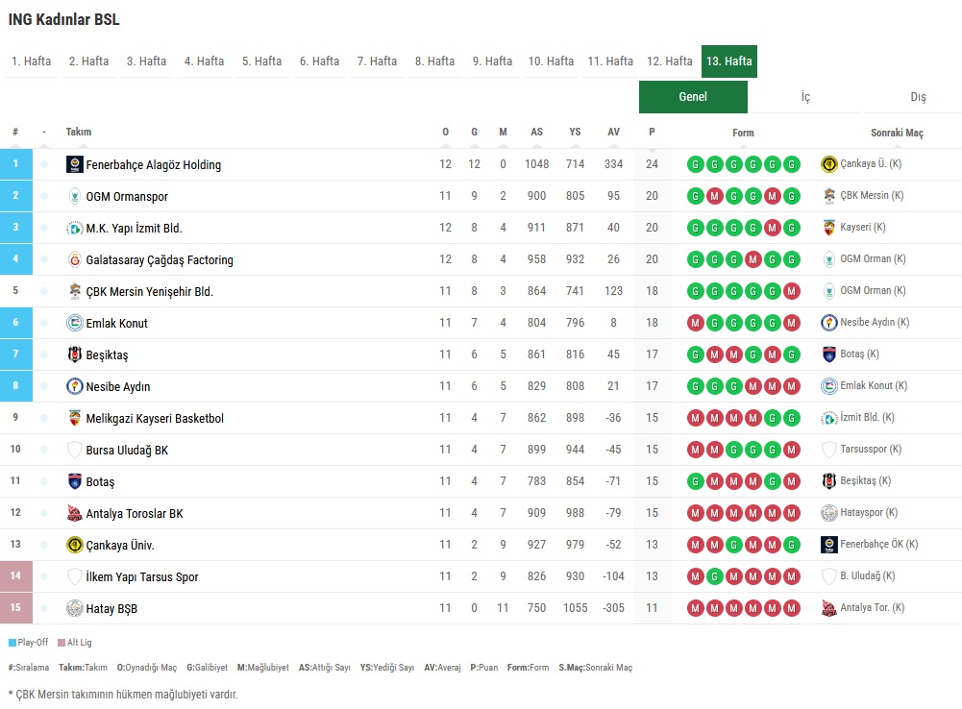
Task: Open İlkem Yapı Tarsus Spor team page
Action: pos(141,577)
